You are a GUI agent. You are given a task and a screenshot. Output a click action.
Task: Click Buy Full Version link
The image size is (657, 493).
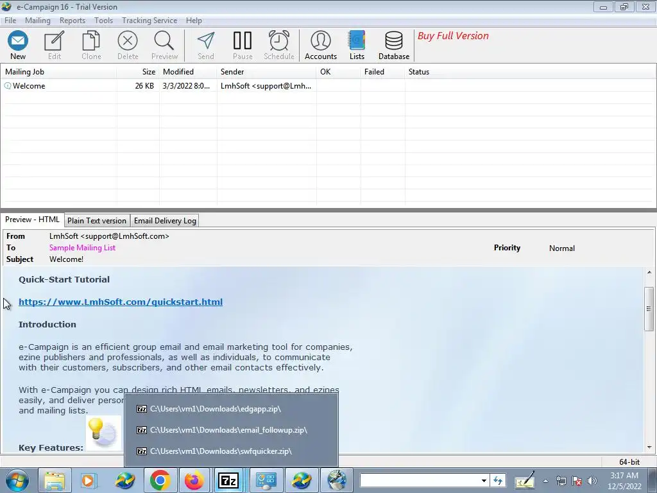coord(453,36)
